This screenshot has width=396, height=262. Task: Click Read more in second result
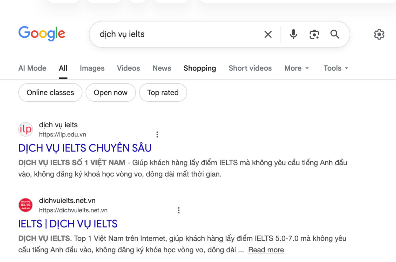pos(266,250)
